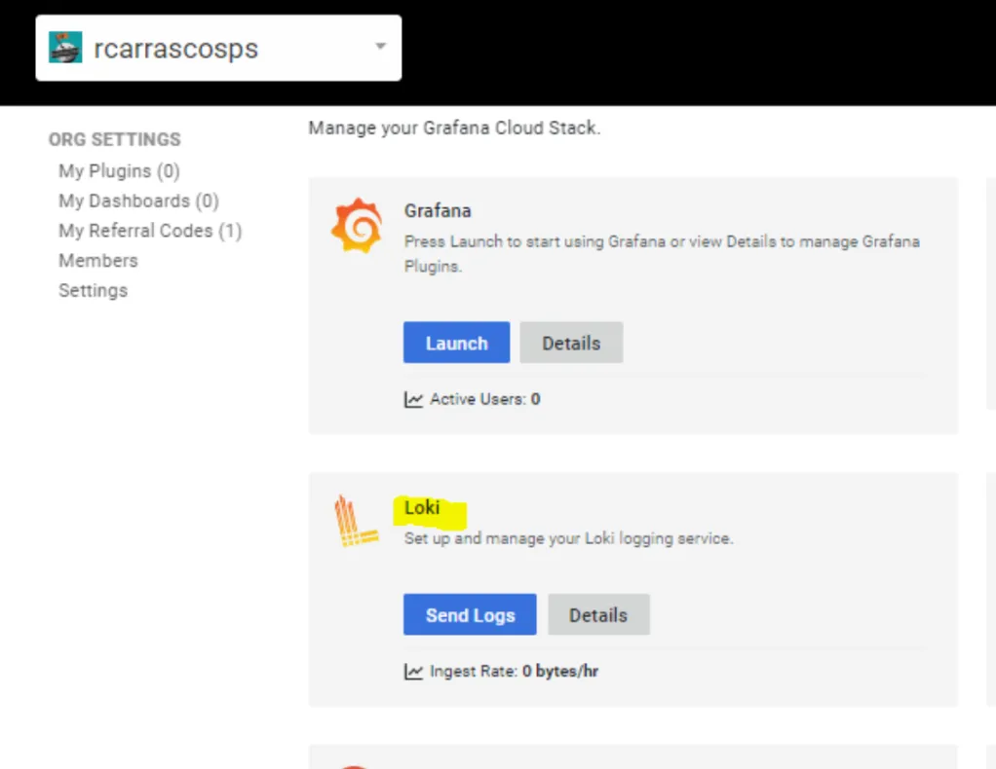The height and width of the screenshot is (769, 996).
Task: Open My Dashboards (0)
Action: tap(138, 201)
